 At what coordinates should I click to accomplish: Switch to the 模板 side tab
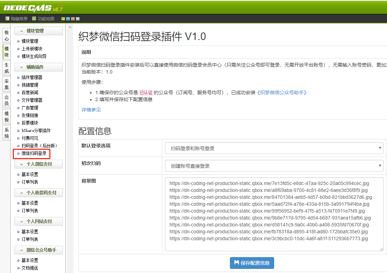click(7, 117)
